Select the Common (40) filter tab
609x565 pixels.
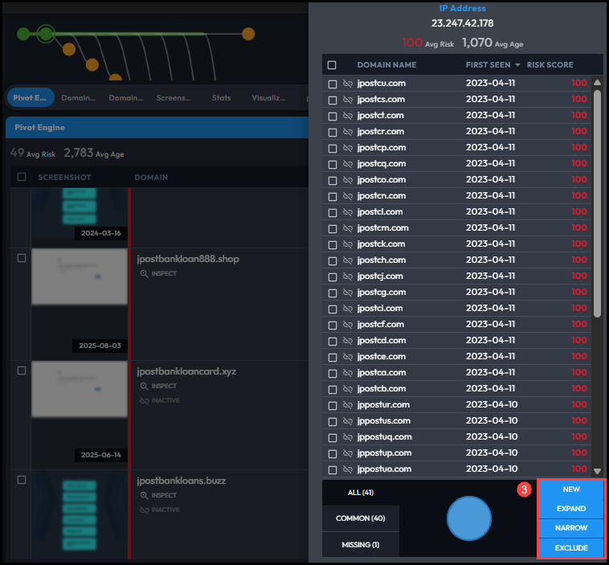coord(360,518)
